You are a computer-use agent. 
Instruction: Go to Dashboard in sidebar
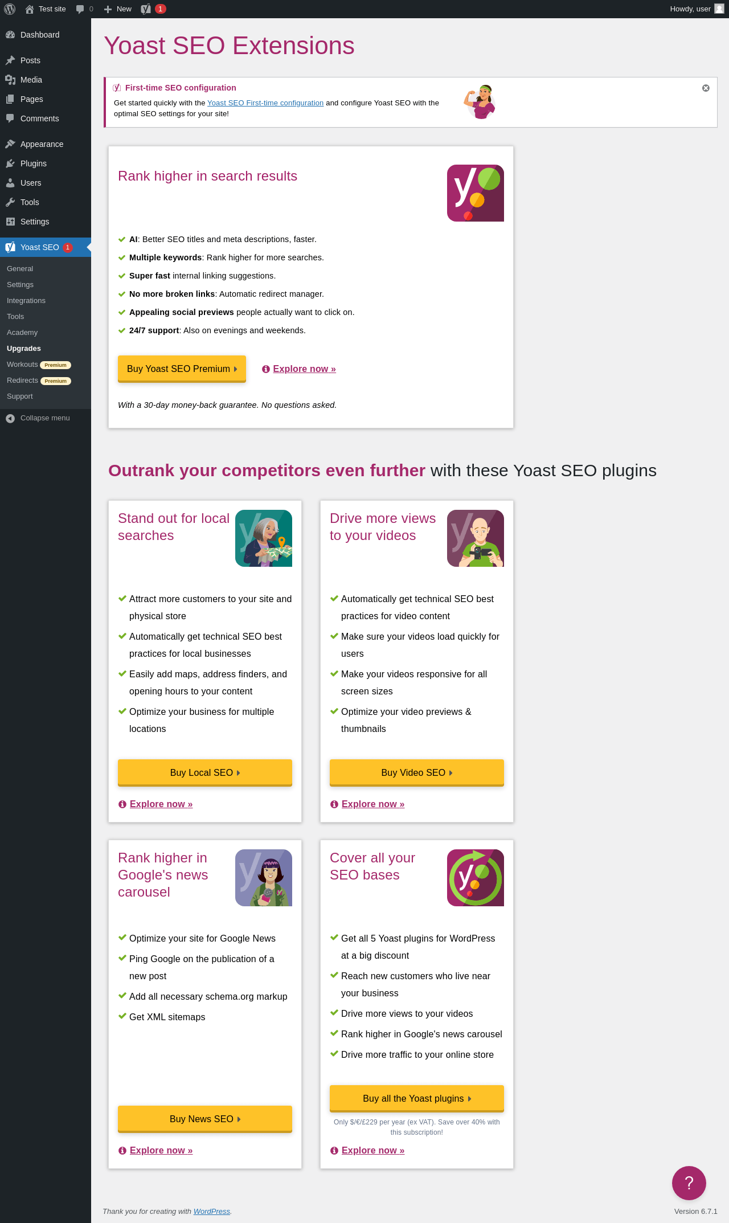(x=46, y=35)
